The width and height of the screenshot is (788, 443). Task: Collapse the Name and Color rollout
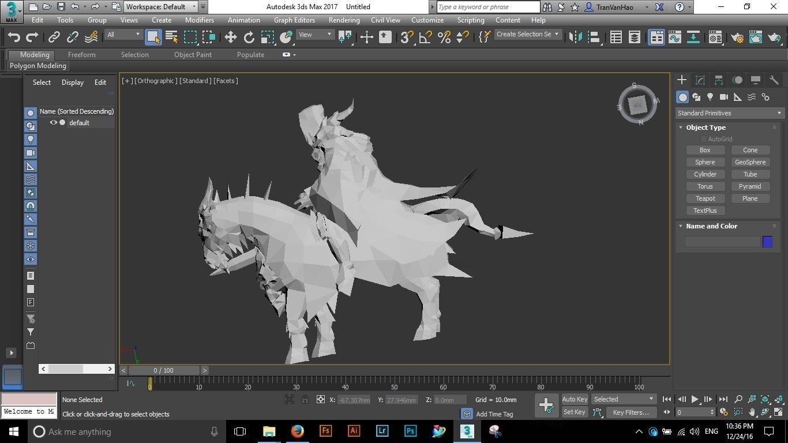point(681,226)
